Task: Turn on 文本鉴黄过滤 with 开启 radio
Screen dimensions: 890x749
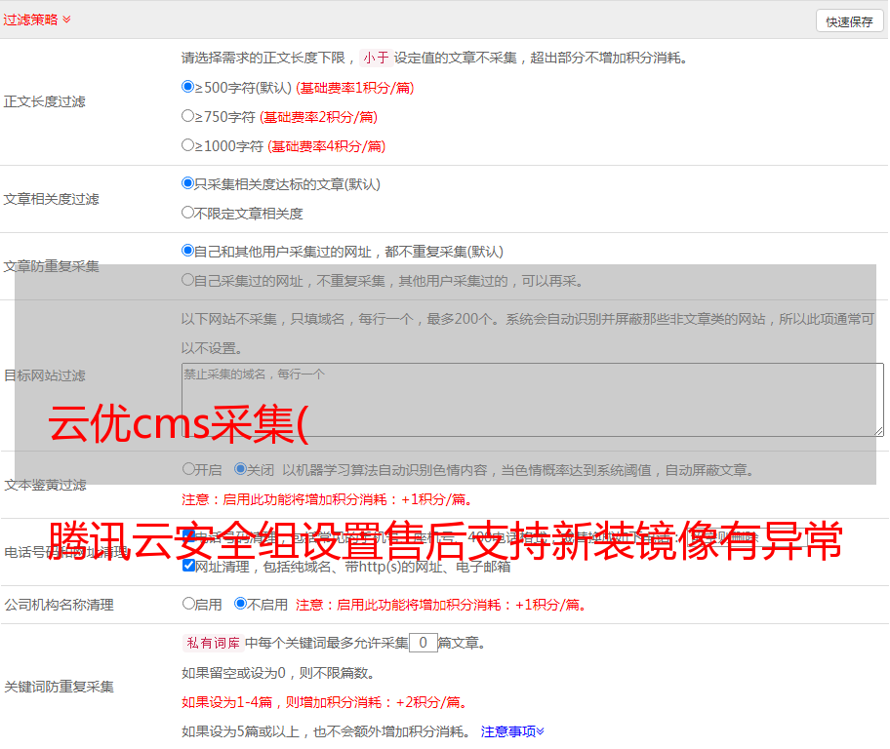Action: [x=188, y=469]
